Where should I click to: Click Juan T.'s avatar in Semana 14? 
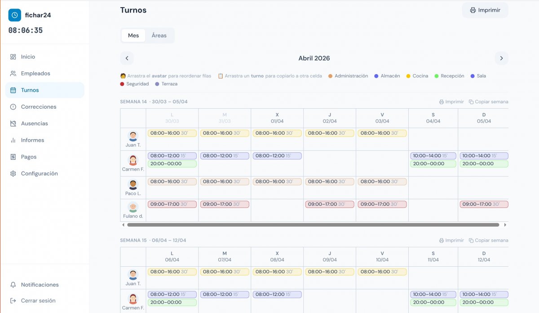click(x=133, y=136)
